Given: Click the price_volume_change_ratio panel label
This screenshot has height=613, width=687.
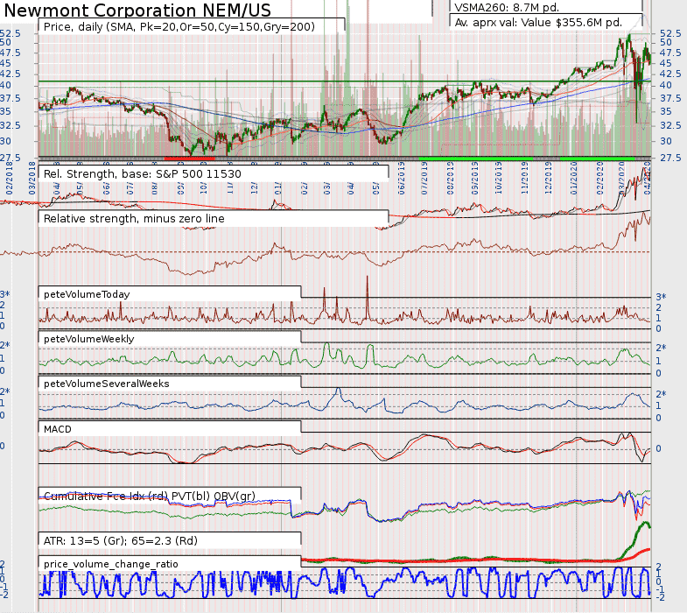Looking at the screenshot, I should tap(111, 564).
